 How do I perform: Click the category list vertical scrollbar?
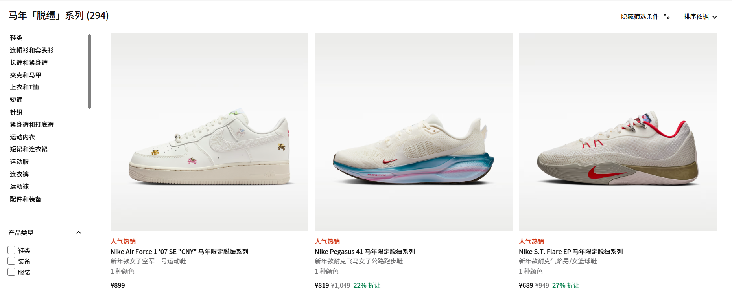(90, 71)
